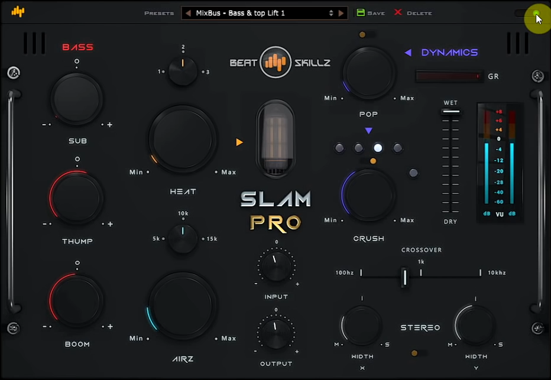Click the Dynamics section title

click(449, 53)
